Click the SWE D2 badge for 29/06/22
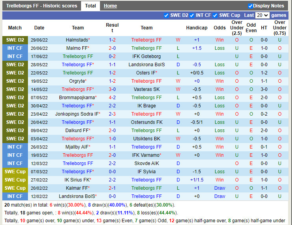The height and width of the screenshot is (225, 292). click(x=15, y=40)
